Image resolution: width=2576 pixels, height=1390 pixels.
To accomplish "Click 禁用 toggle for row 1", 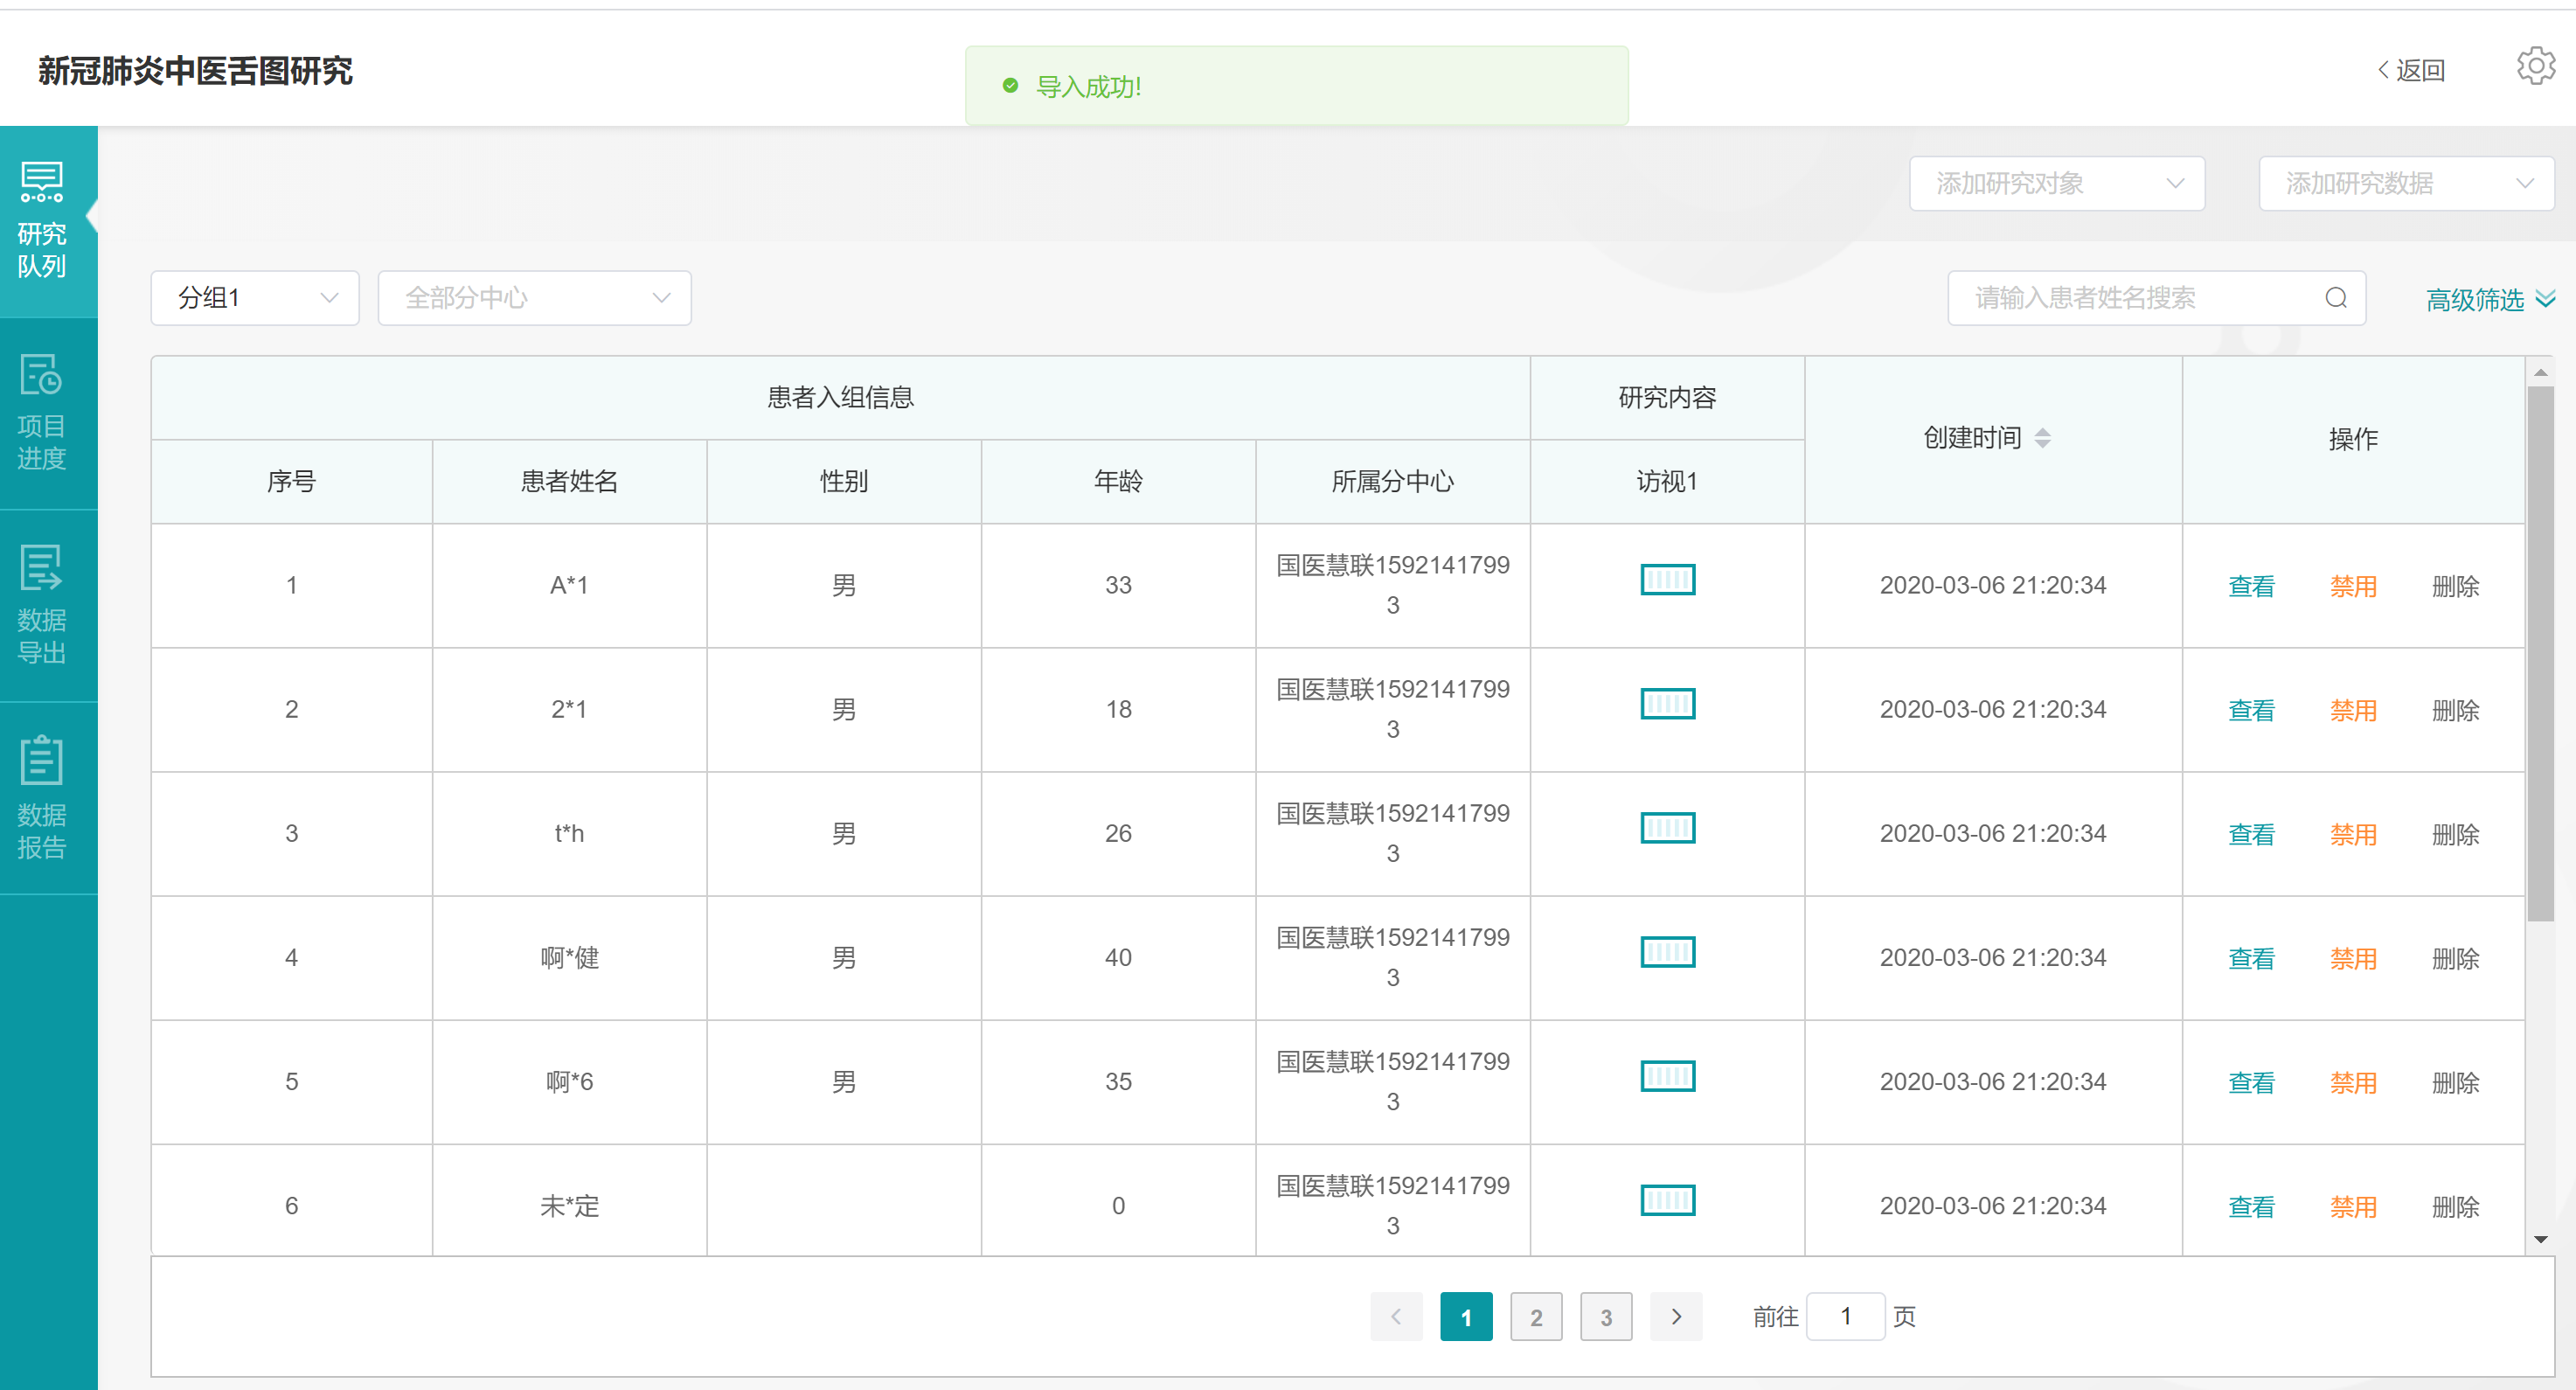I will [2352, 586].
